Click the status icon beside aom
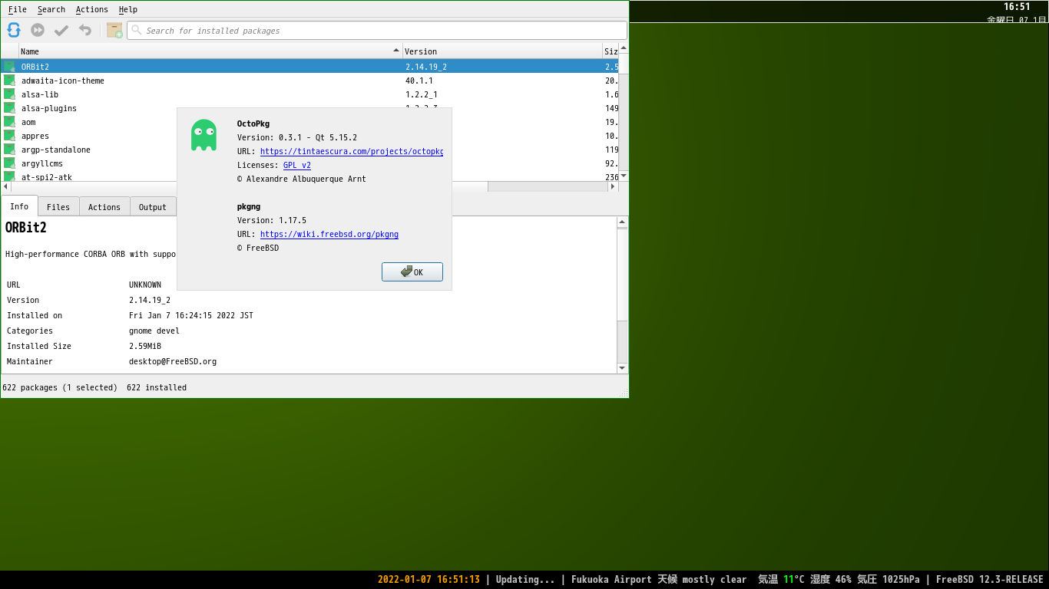Image resolution: width=1049 pixels, height=589 pixels. [9, 122]
